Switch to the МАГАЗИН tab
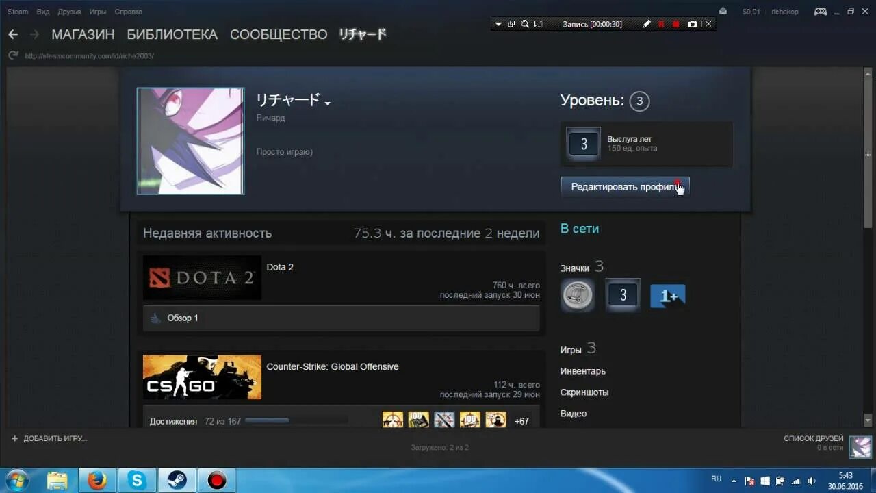Screen dimensions: 876x493 tap(83, 34)
